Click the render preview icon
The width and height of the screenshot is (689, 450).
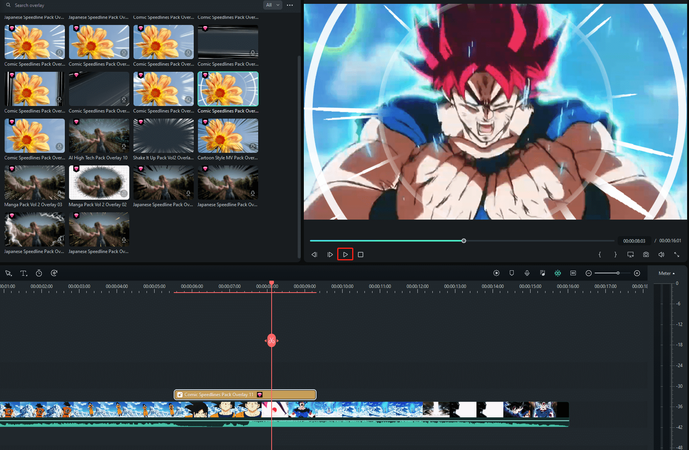coord(496,273)
